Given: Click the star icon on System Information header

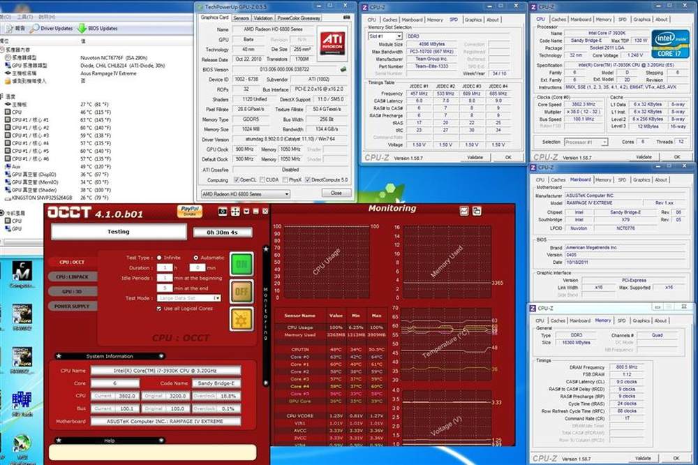Looking at the screenshot, I should (59, 356).
